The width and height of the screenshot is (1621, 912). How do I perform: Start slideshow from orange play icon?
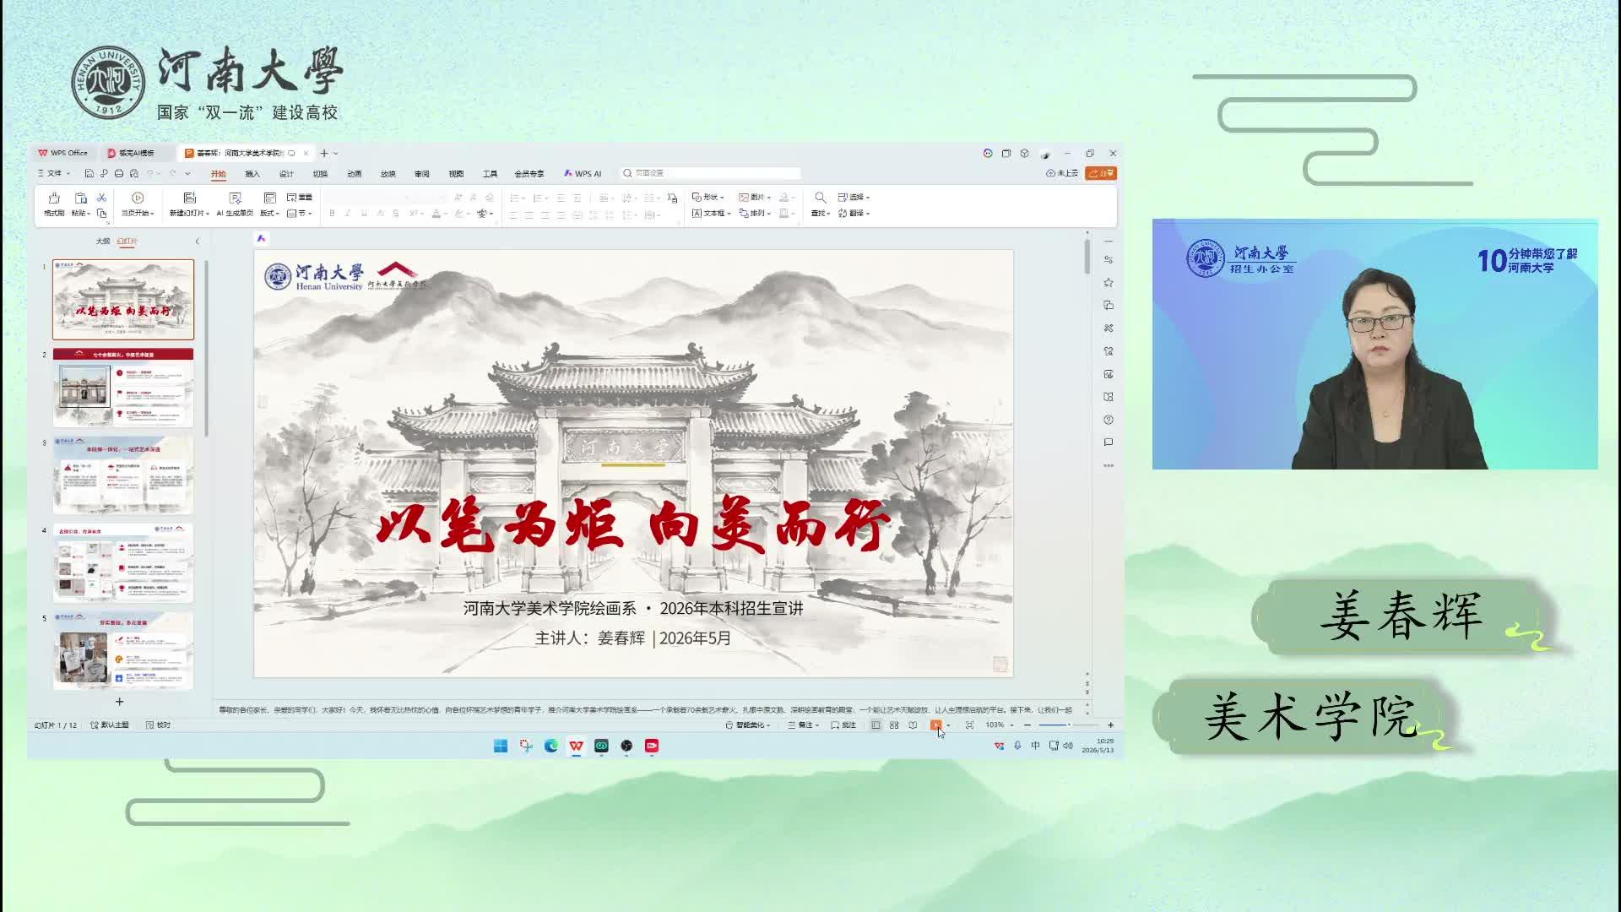[935, 725]
